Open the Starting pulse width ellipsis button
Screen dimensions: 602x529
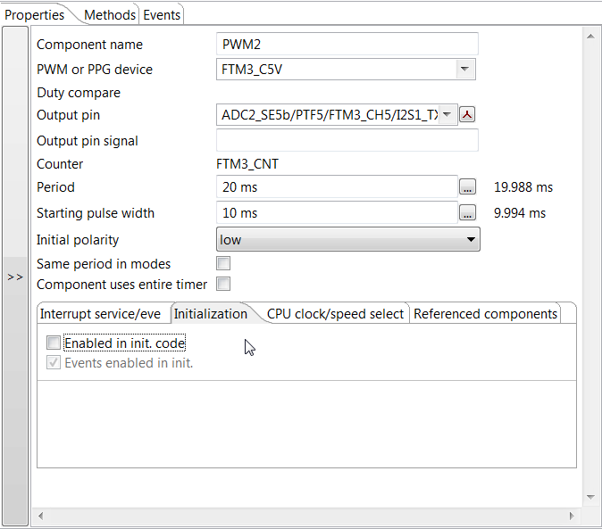467,213
